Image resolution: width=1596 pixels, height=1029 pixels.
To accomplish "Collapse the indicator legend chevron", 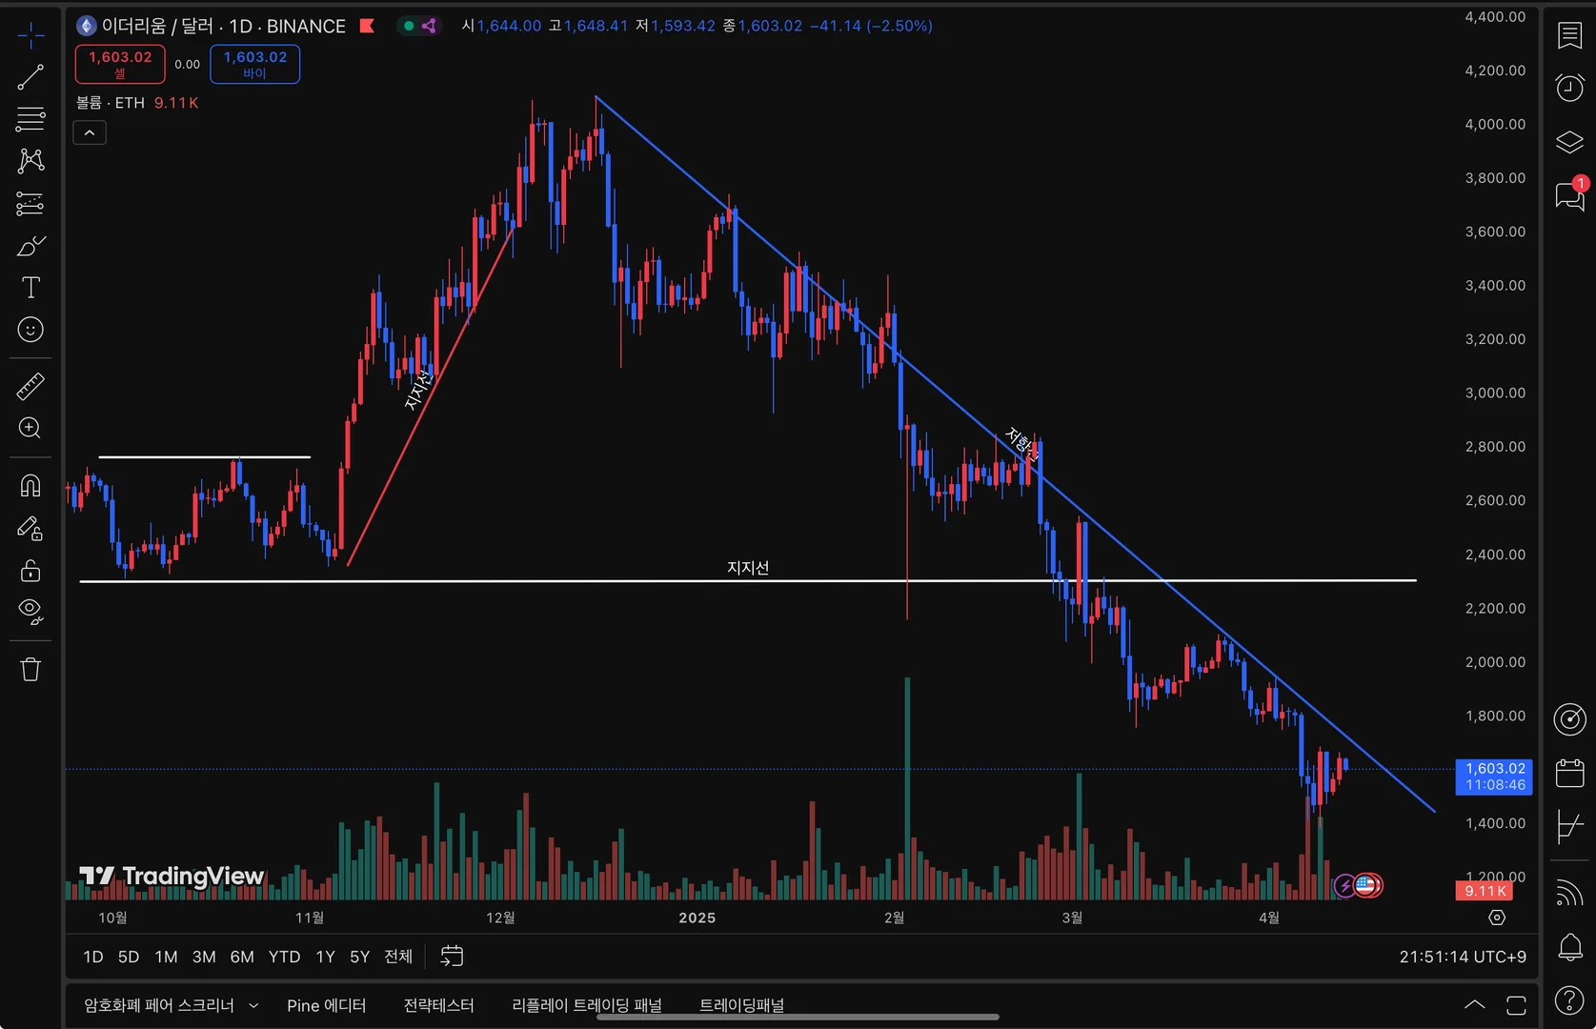I will [x=90, y=133].
